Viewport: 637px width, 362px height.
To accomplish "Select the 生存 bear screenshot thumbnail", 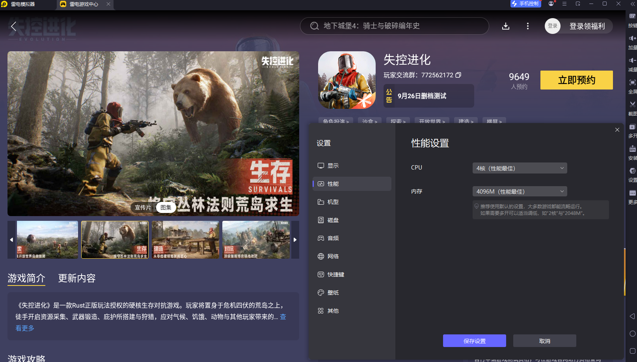I will 115,240.
